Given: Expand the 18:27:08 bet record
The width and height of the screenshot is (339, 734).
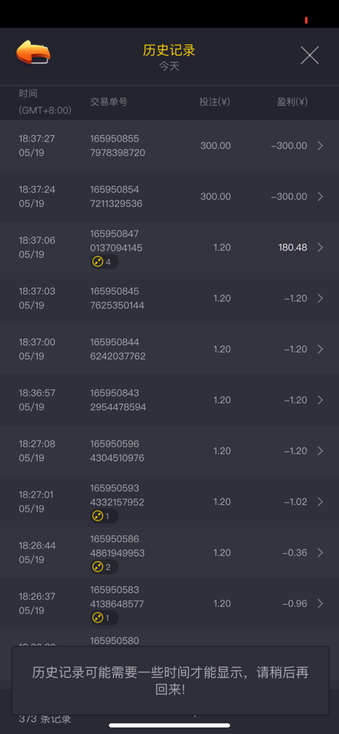Looking at the screenshot, I should pos(320,451).
